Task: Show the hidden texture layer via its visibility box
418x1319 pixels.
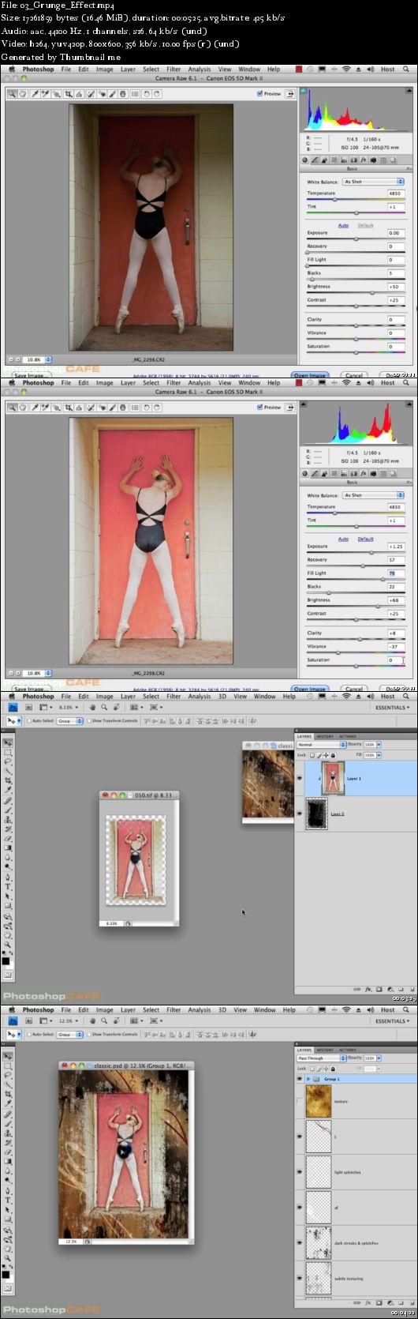Action: coord(300,1101)
